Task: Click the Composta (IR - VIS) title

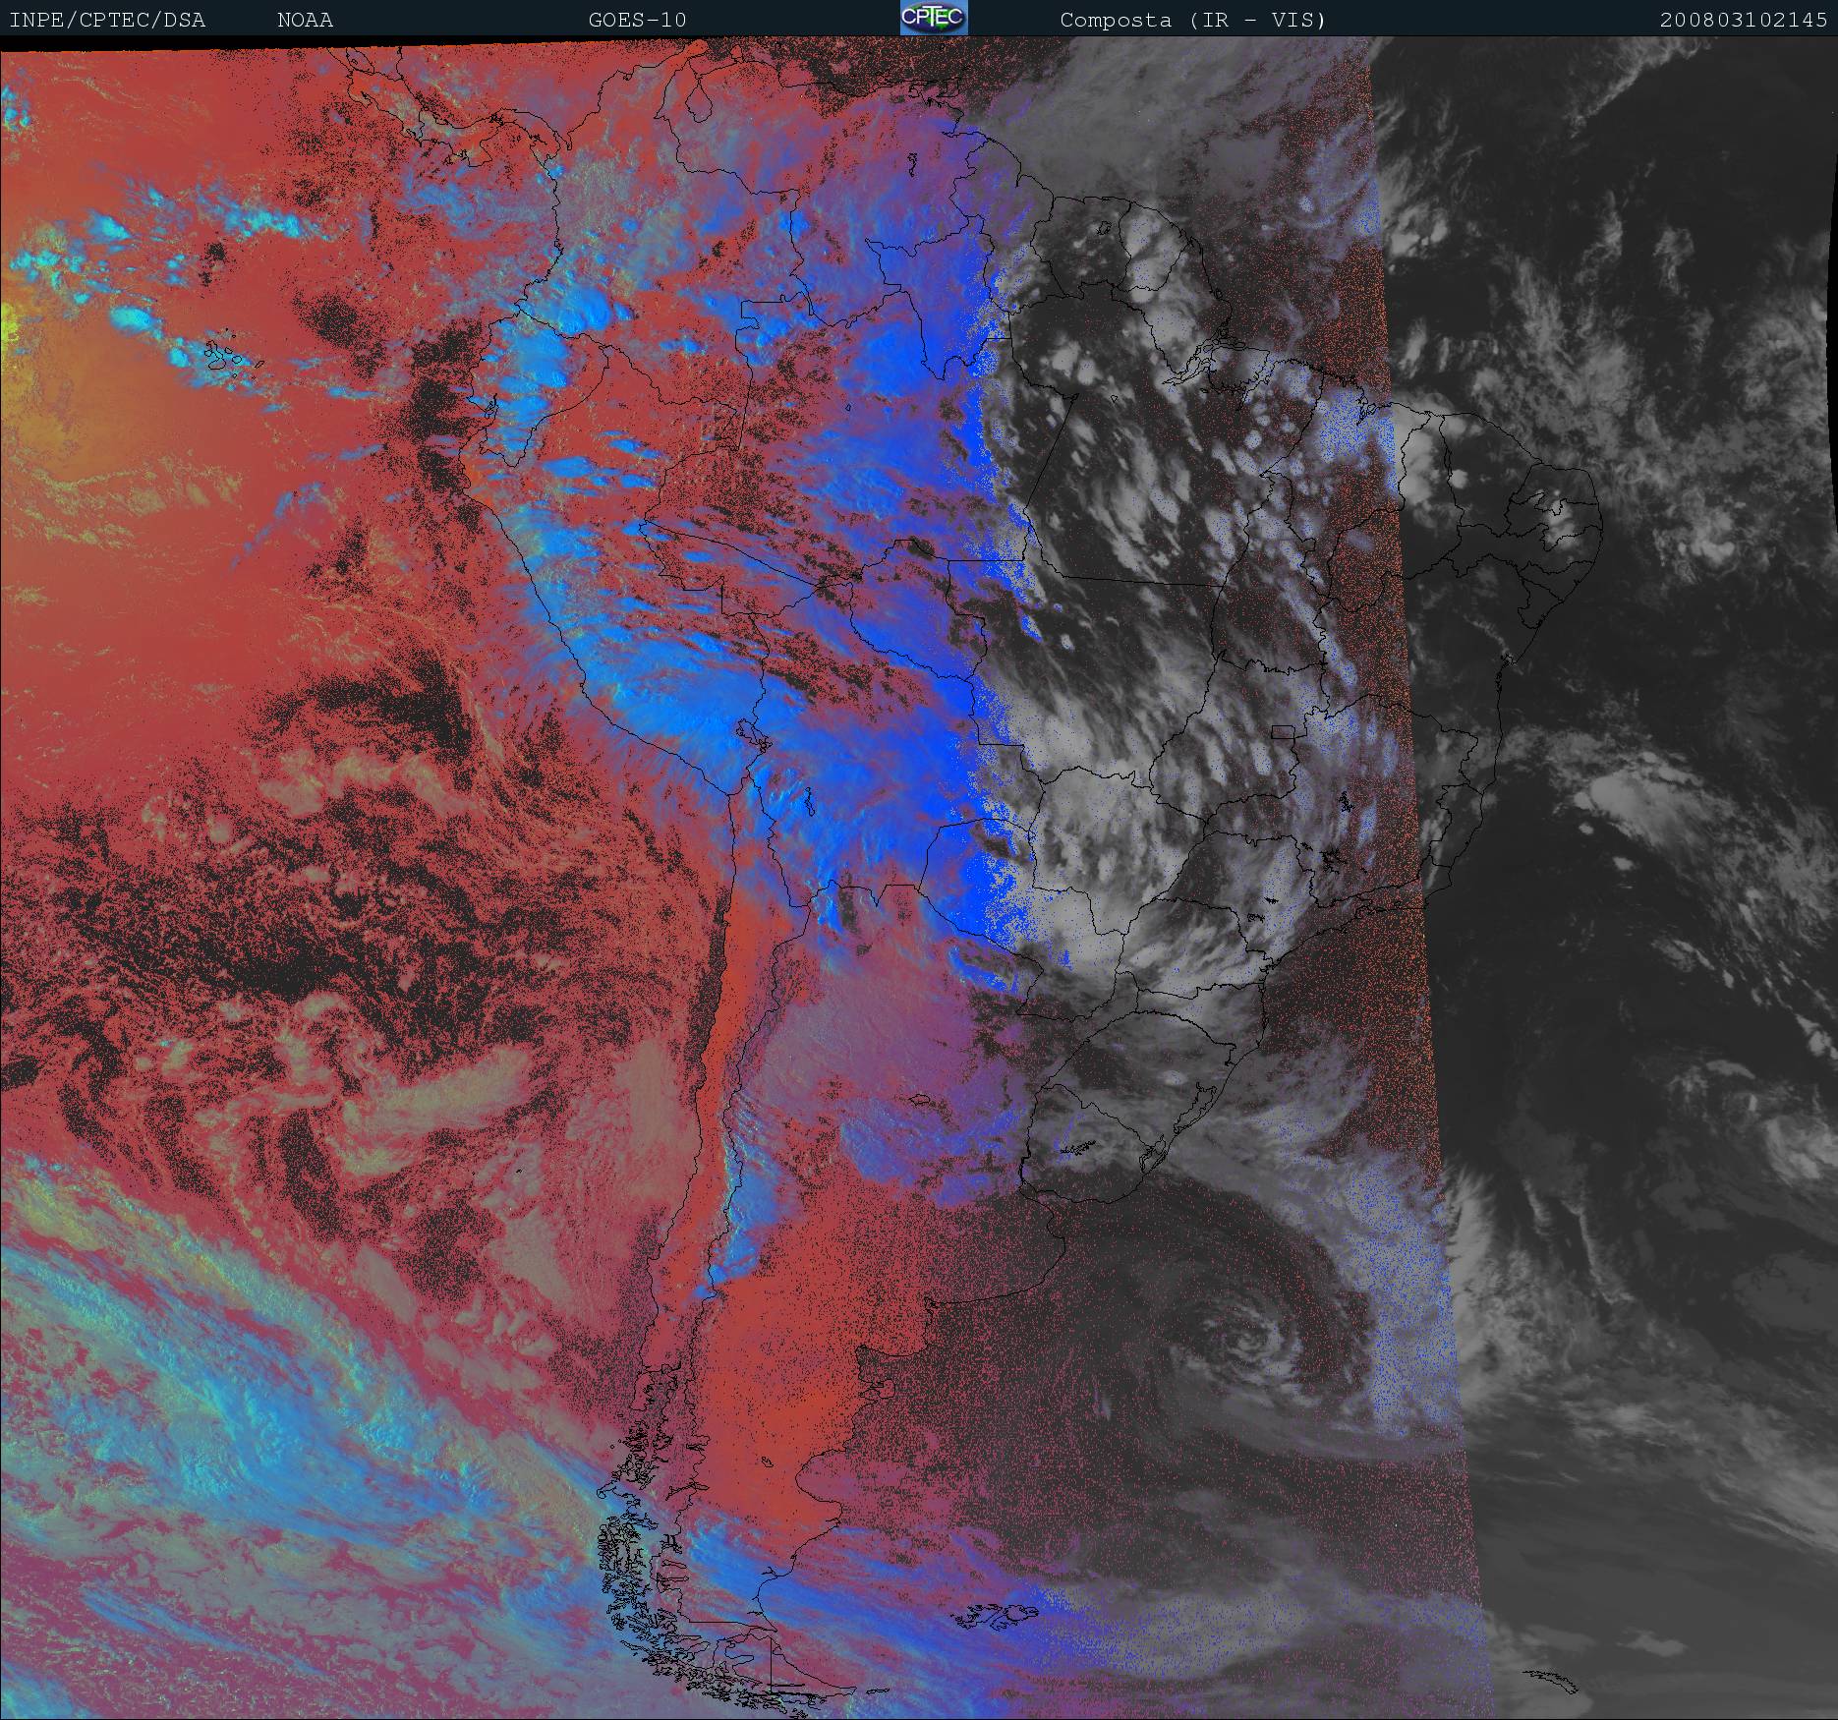Action: pos(1192,20)
